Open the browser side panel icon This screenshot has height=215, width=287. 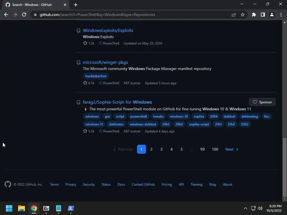263,15
